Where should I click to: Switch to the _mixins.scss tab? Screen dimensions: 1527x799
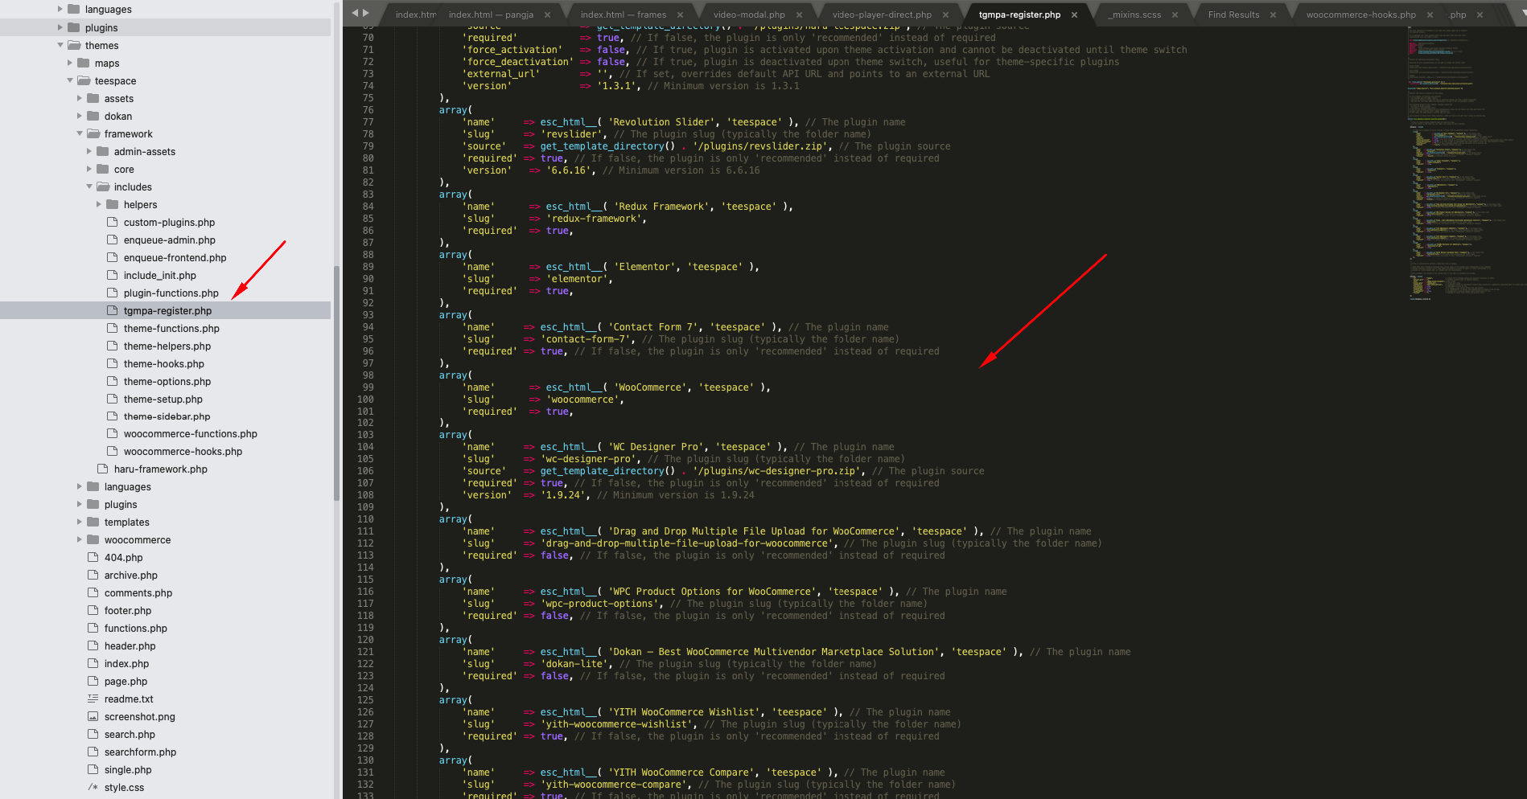click(x=1134, y=14)
